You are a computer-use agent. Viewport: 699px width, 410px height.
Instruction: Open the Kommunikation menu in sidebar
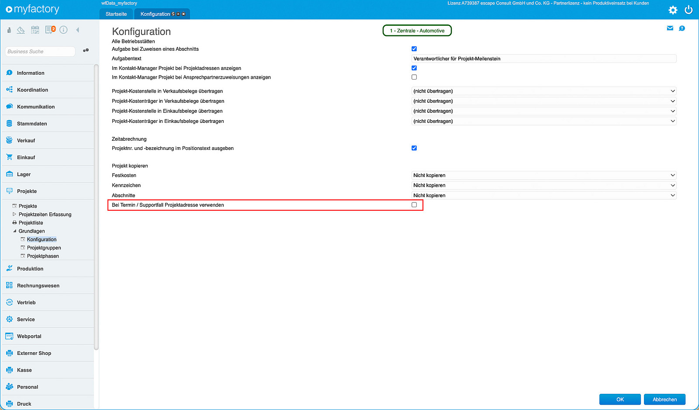tap(48, 107)
